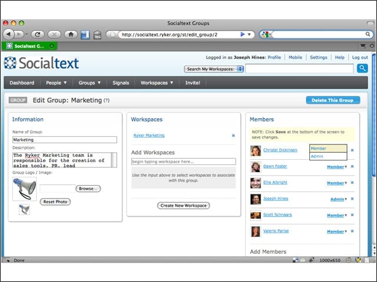This screenshot has width=377, height=282.
Task: Open Scott Schnaars's profile link
Action: pyautogui.click(x=277, y=214)
